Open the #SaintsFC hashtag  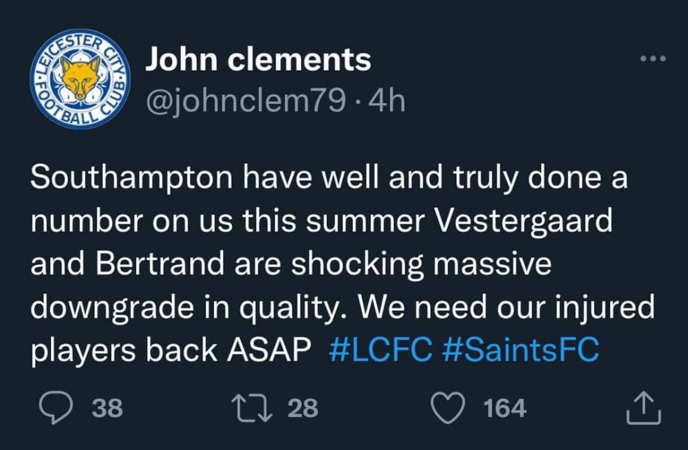(x=519, y=350)
